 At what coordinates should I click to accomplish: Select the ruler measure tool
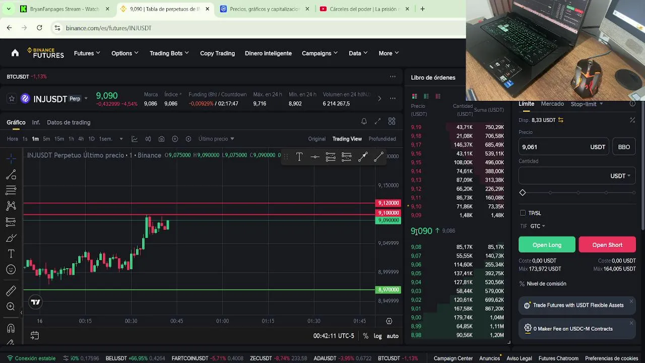(11, 291)
